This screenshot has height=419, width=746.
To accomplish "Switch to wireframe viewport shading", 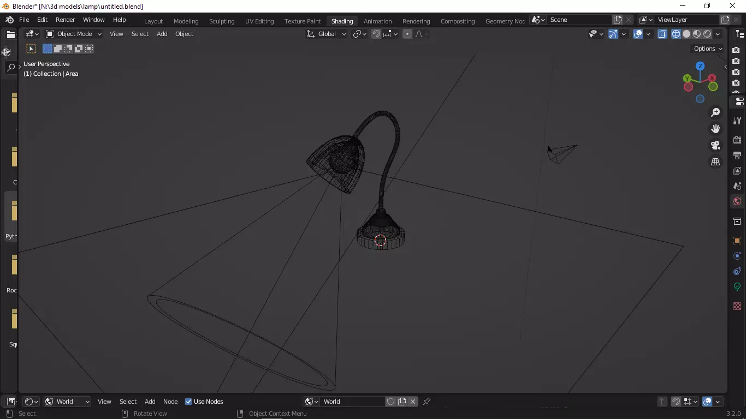I will pos(676,34).
